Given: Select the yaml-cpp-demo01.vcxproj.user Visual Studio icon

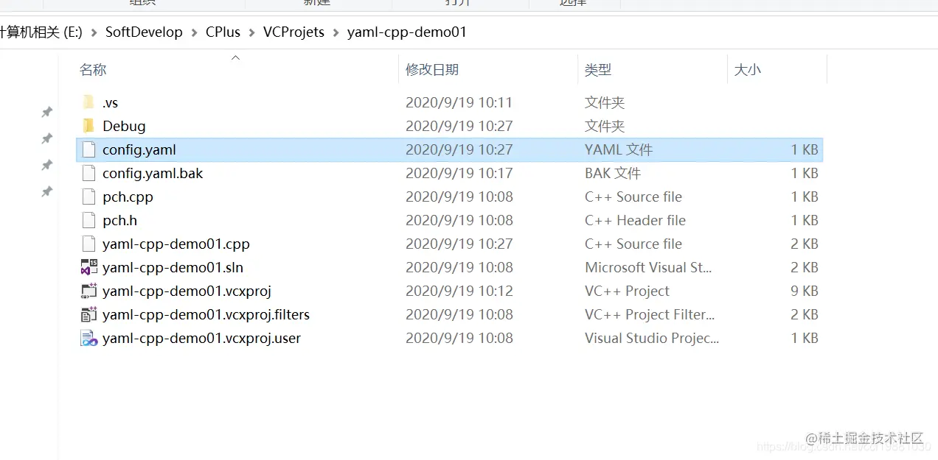Looking at the screenshot, I should (x=88, y=338).
